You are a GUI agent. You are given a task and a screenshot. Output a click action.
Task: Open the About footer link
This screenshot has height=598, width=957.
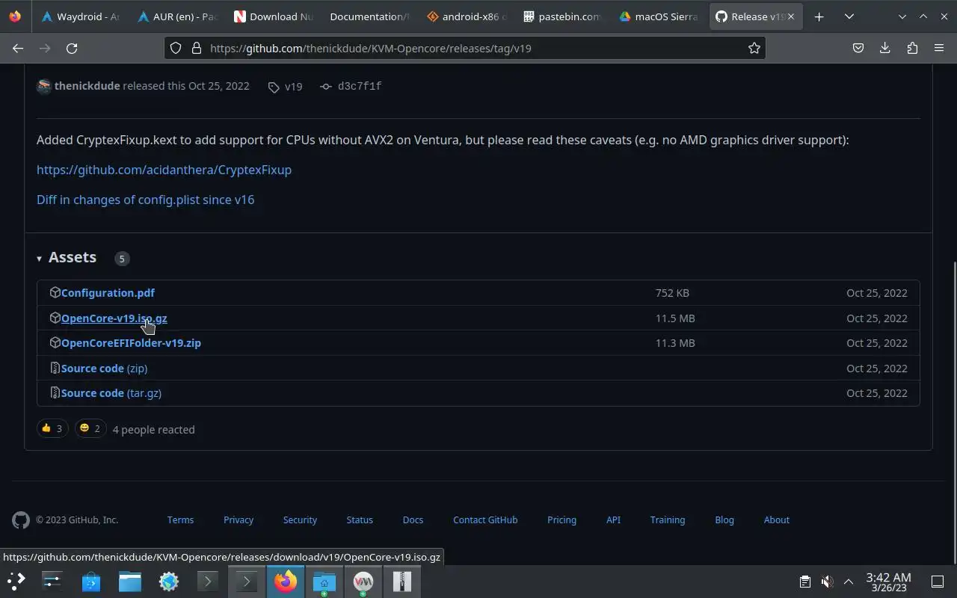[x=776, y=520]
